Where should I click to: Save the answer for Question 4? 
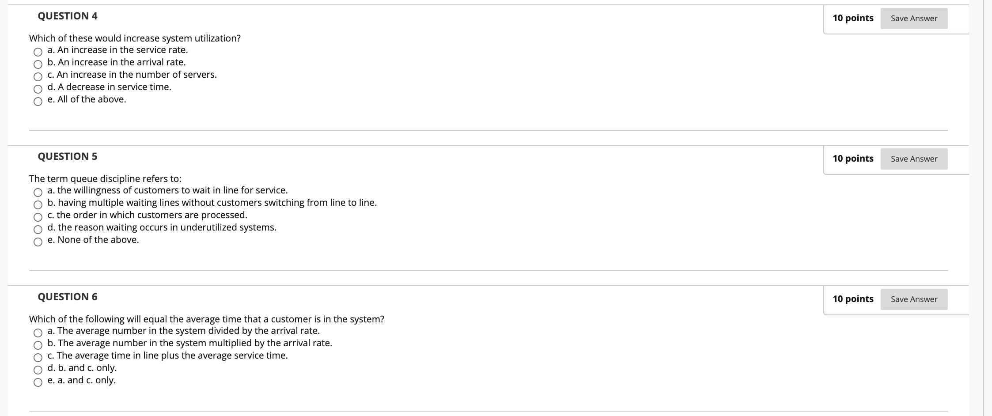point(914,19)
